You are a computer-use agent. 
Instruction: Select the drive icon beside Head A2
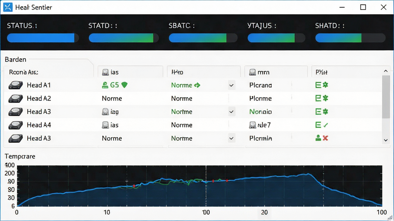tap(15, 99)
